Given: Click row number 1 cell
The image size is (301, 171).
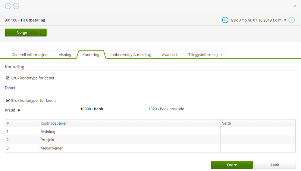Looking at the screenshot, I should pos(22,131).
